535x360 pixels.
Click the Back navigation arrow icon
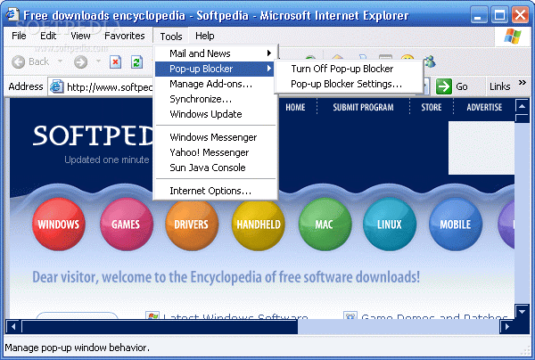pos(18,62)
